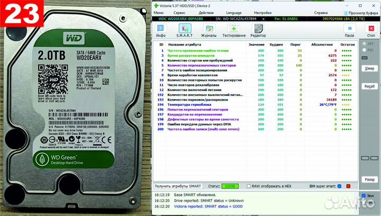Enable RAW отображать в HEX checkbox
This screenshot has width=381, height=216.
249,186
